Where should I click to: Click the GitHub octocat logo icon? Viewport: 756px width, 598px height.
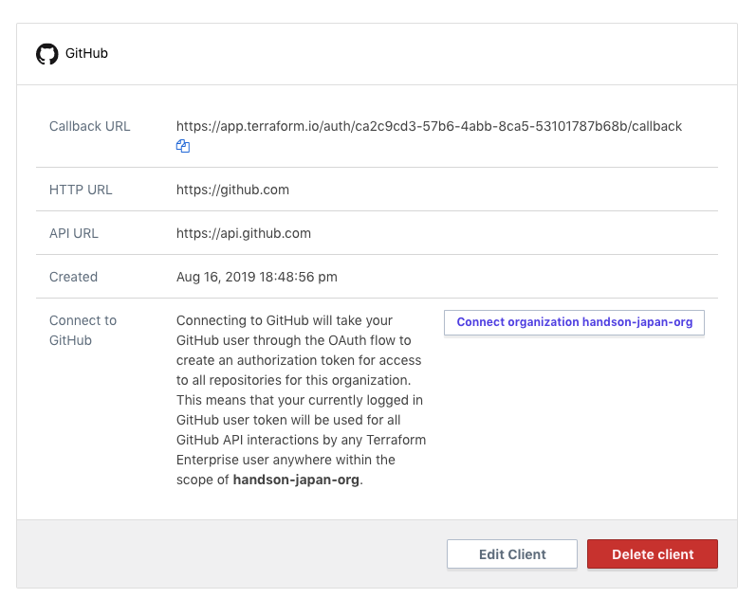[46, 54]
